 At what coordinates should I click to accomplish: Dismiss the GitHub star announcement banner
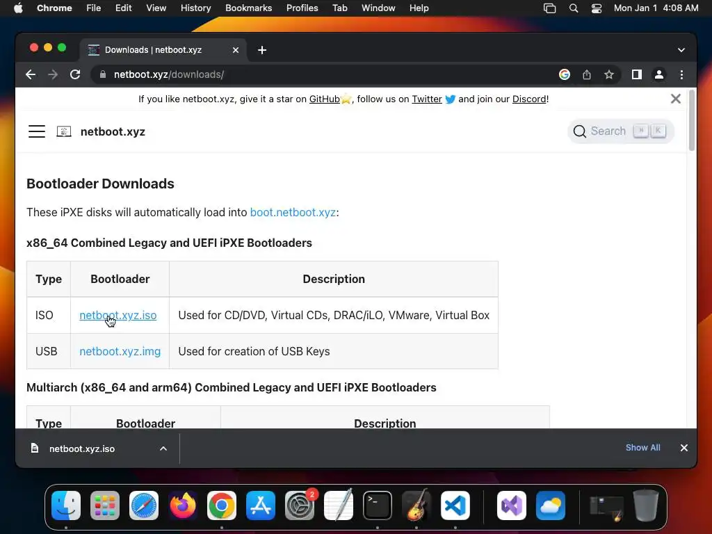(676, 99)
